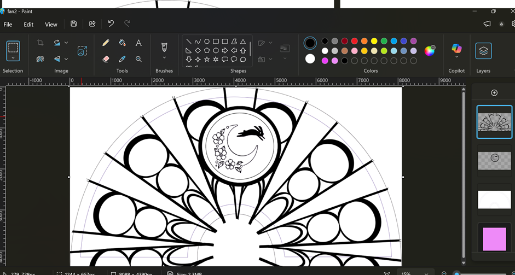Pick the lavender color swatch

click(414, 51)
